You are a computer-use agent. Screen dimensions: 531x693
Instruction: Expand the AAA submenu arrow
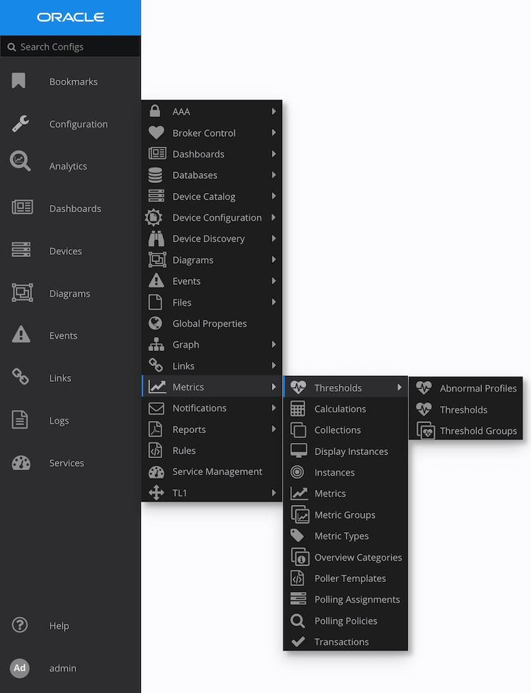point(274,111)
